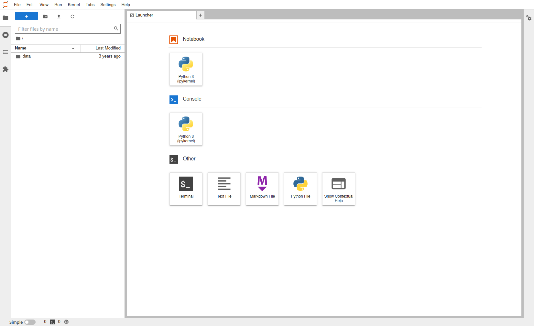Show the Table of Contents panel

(5, 52)
